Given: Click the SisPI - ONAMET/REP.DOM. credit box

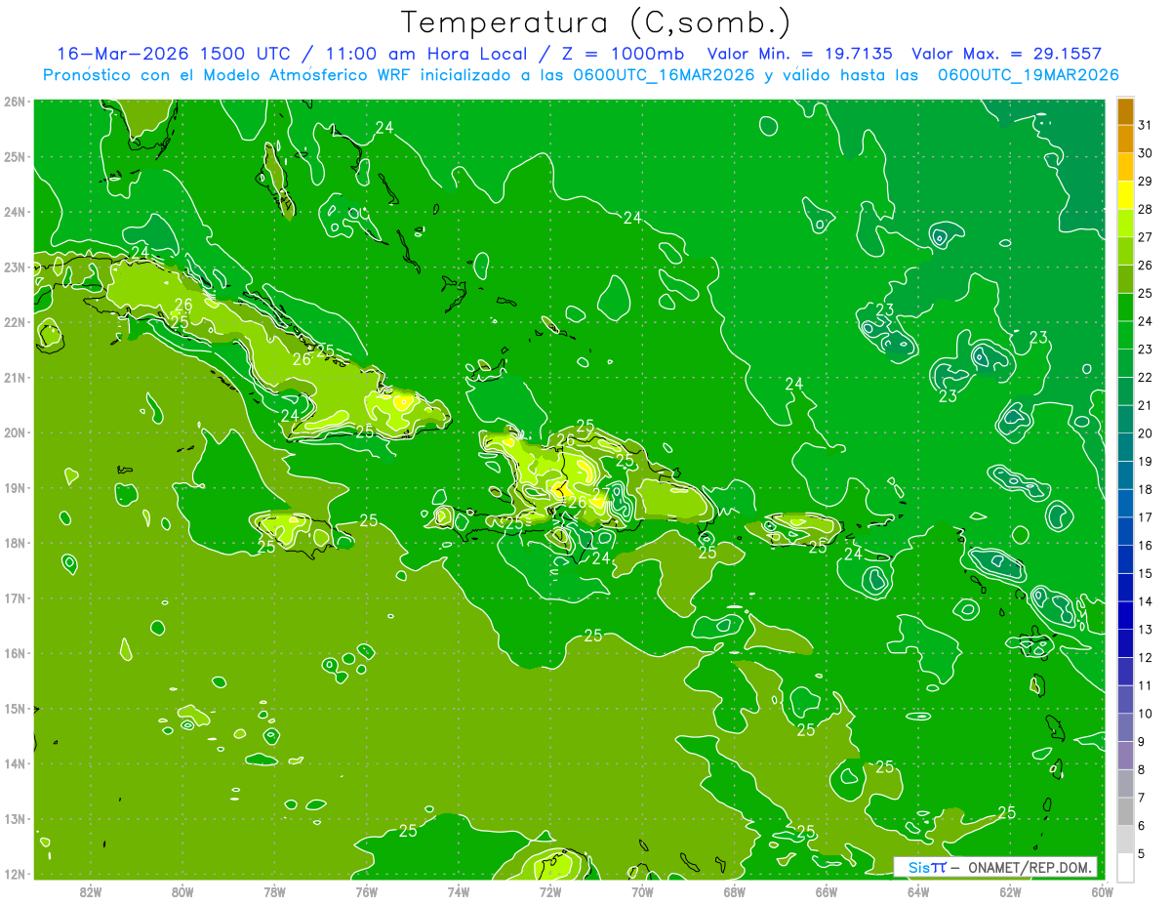Looking at the screenshot, I should click(995, 867).
